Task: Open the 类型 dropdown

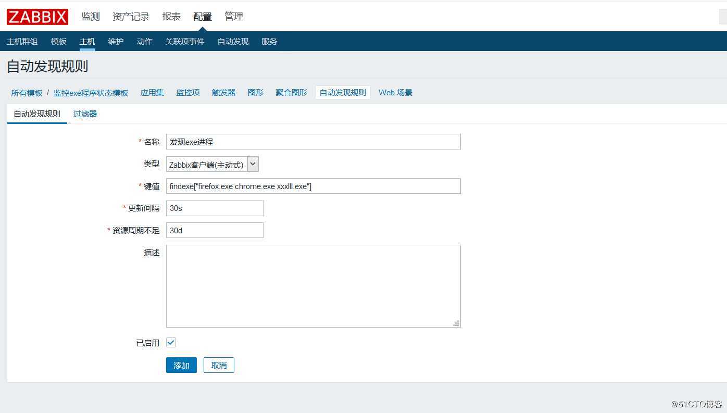Action: coord(212,165)
